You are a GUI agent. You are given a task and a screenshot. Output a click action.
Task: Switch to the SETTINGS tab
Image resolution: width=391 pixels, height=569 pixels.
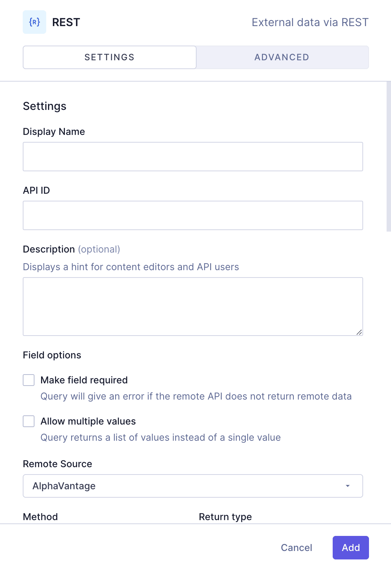click(x=109, y=57)
